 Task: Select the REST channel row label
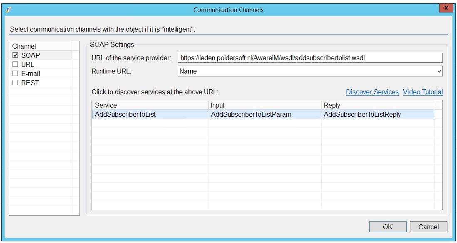[x=30, y=83]
